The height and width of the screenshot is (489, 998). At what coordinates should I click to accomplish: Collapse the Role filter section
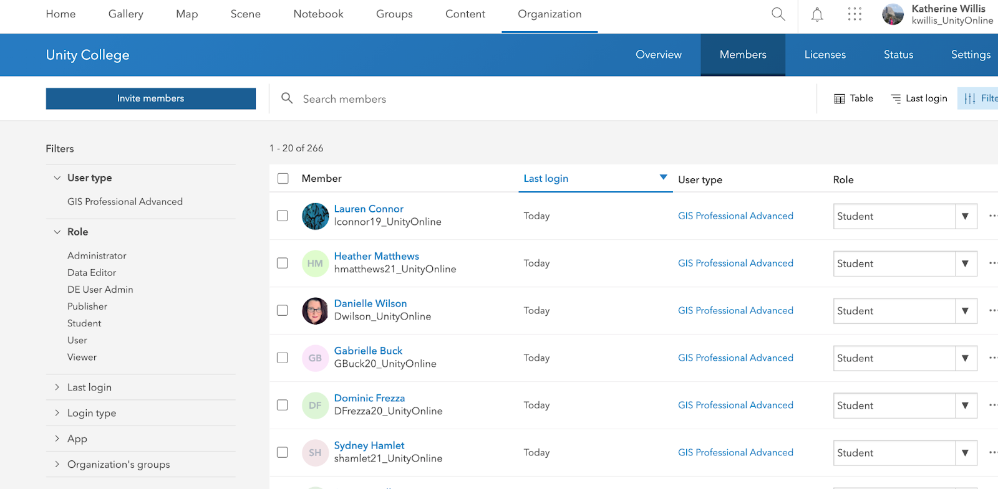click(x=57, y=232)
